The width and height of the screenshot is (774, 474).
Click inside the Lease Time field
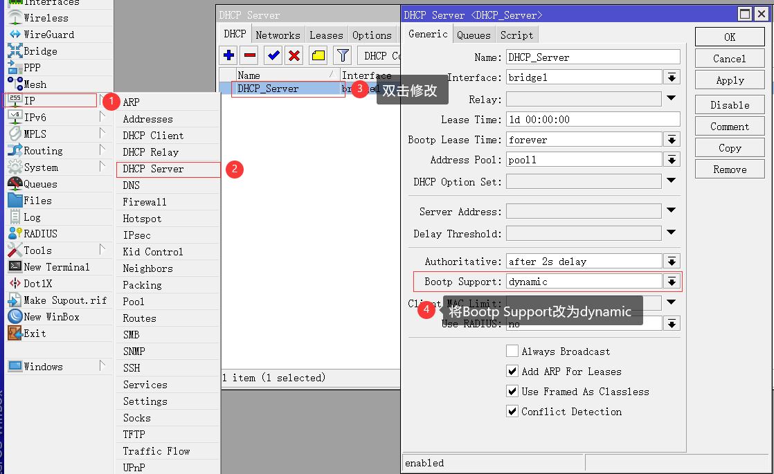(x=592, y=119)
